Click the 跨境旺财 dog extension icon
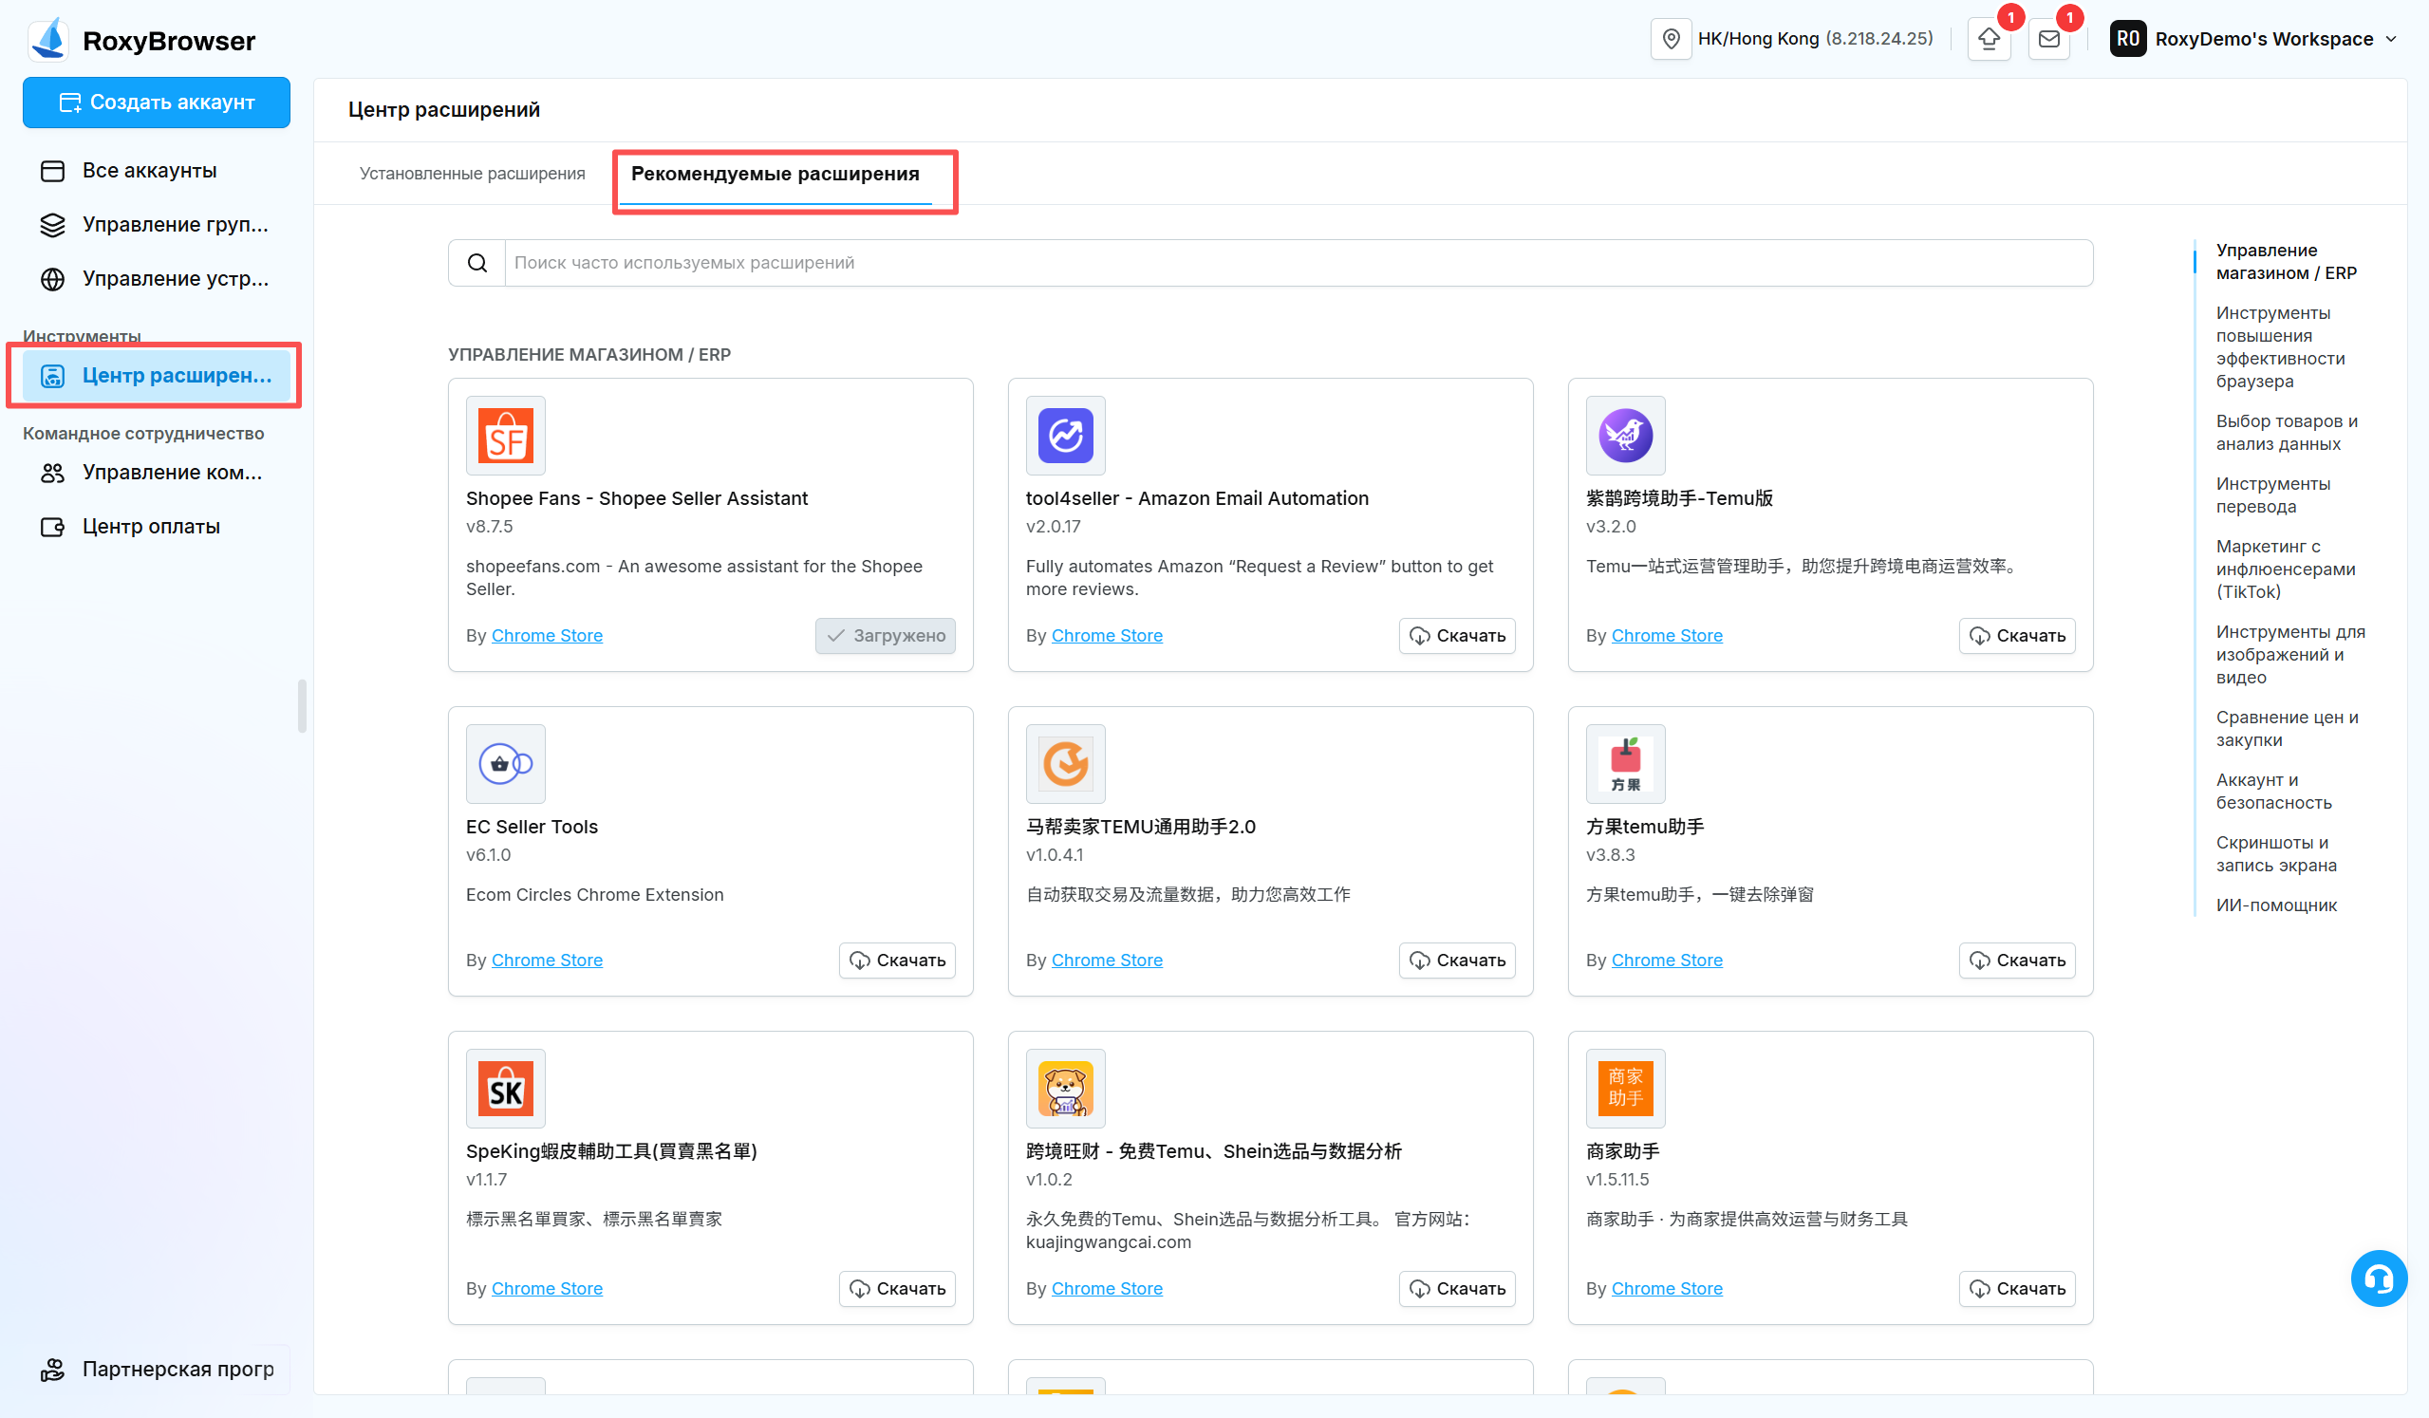This screenshot has height=1418, width=2429. coord(1065,1089)
